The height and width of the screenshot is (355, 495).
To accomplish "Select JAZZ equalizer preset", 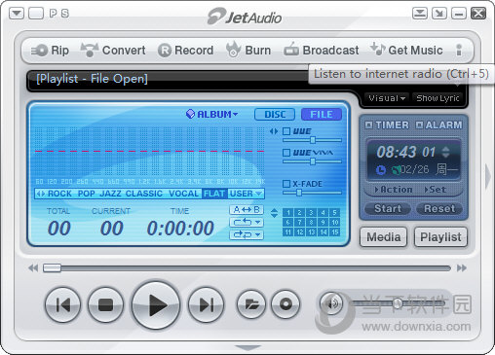I will point(110,194).
